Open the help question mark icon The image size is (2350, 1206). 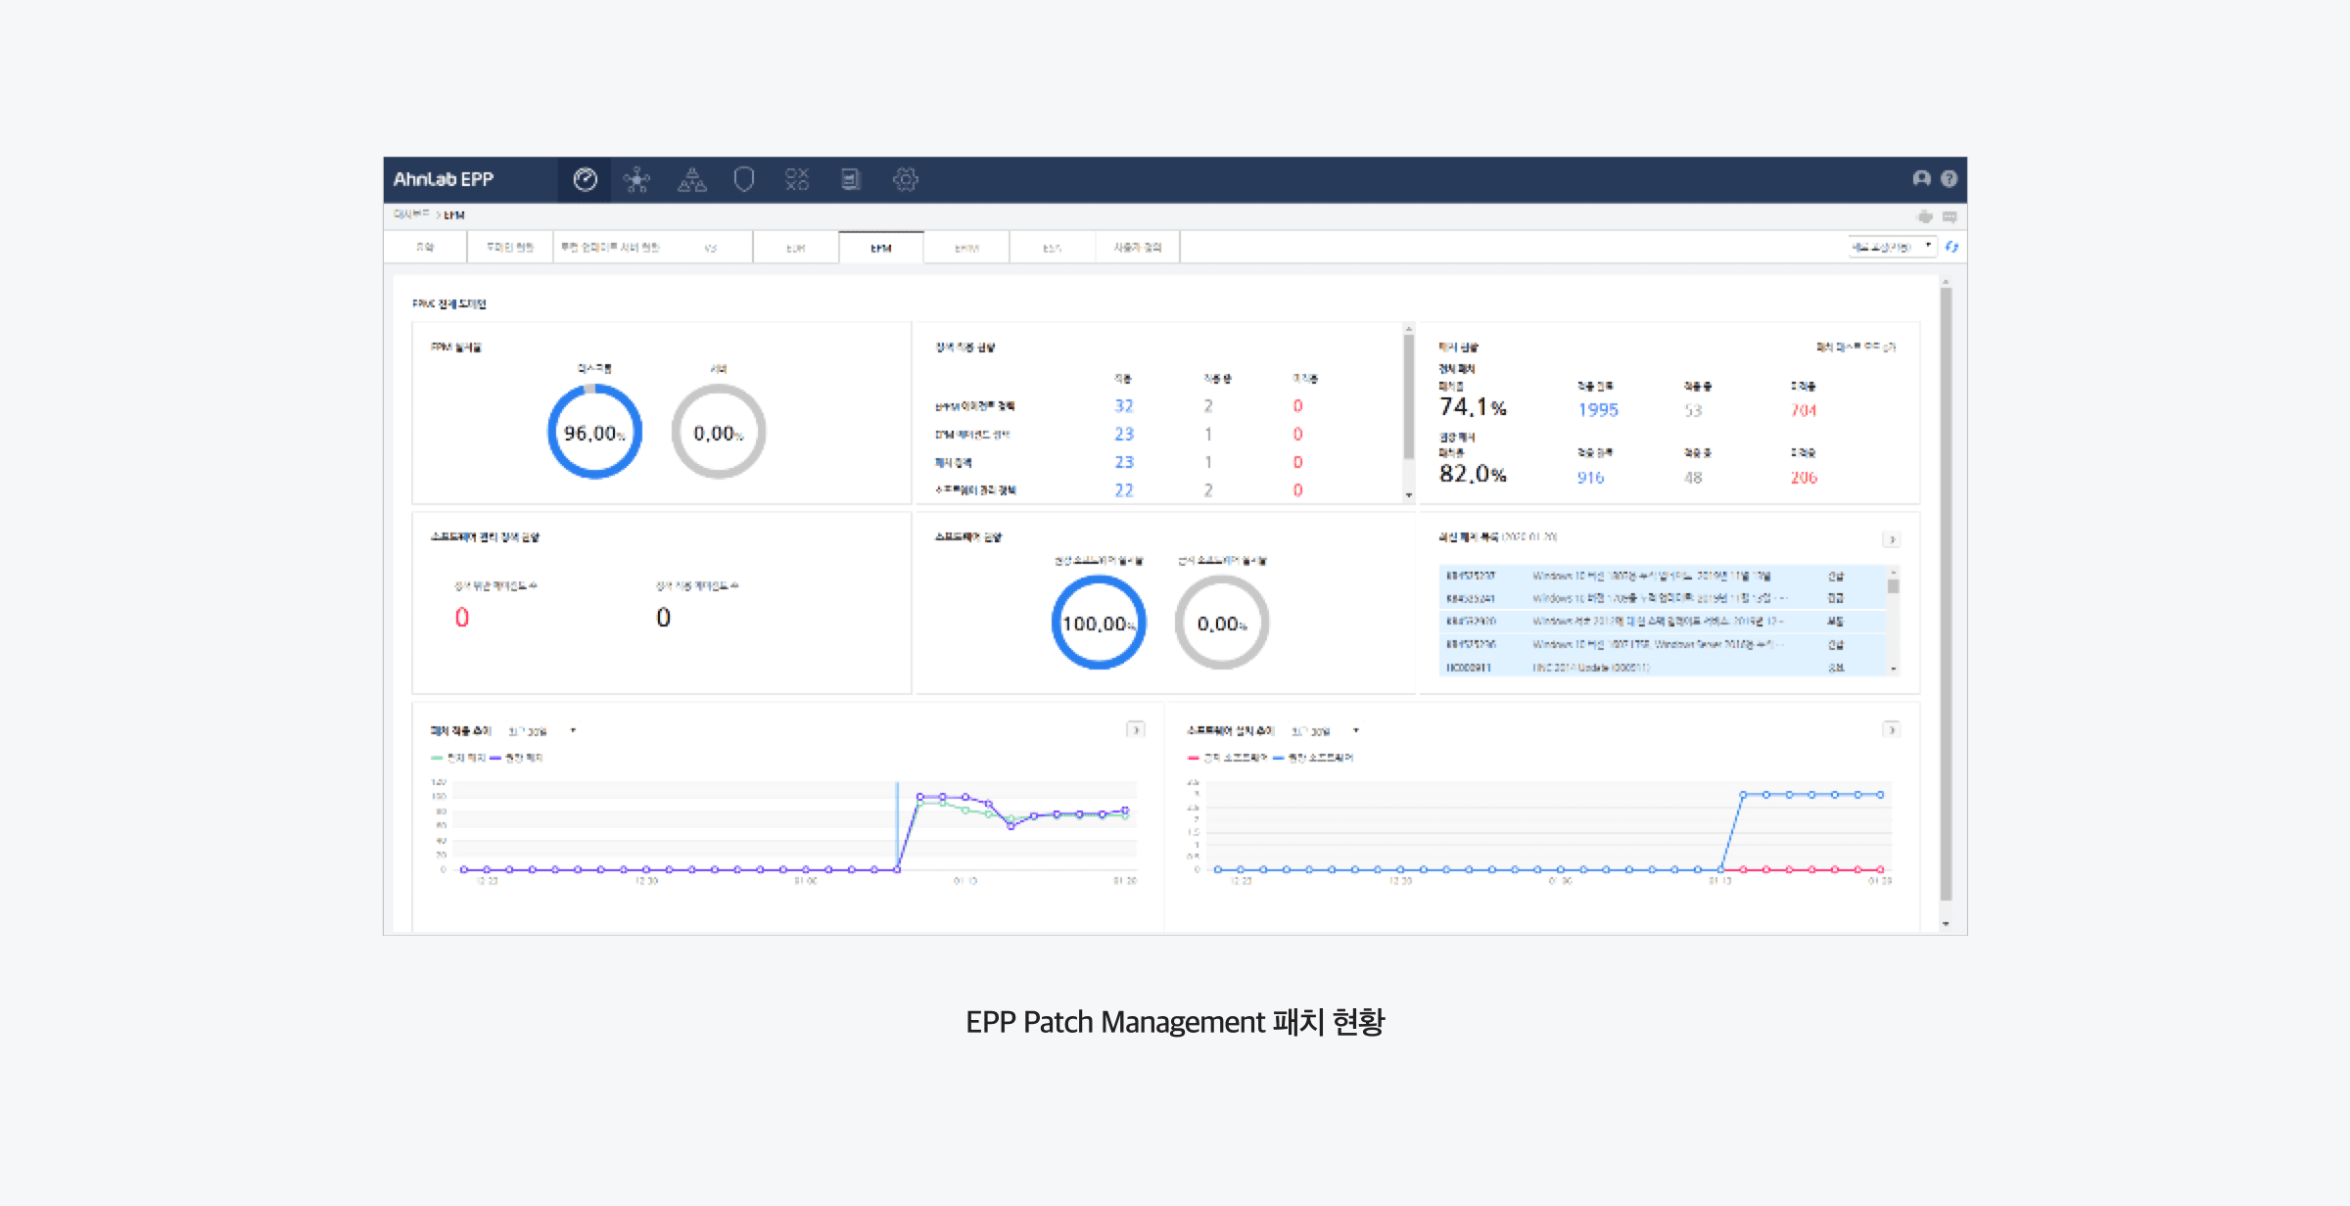pos(1949,178)
